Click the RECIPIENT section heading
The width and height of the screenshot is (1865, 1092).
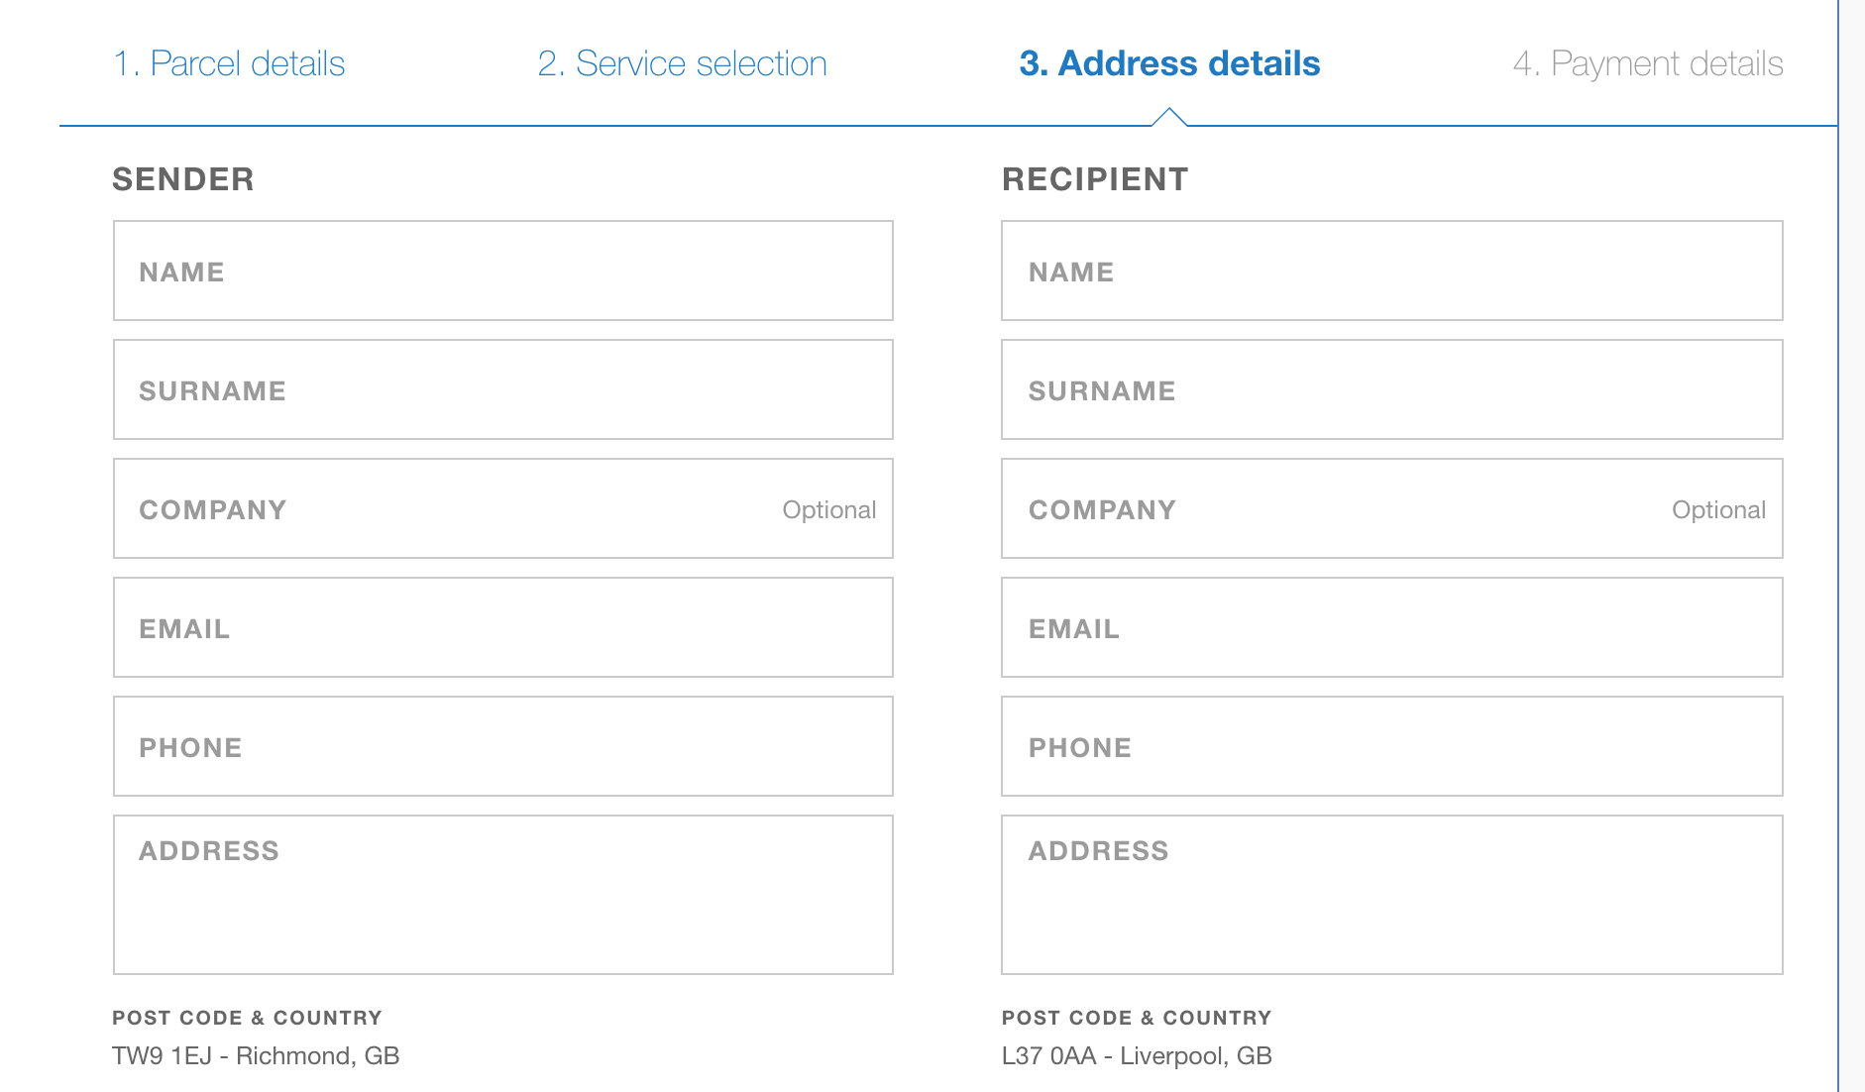[x=1095, y=179]
